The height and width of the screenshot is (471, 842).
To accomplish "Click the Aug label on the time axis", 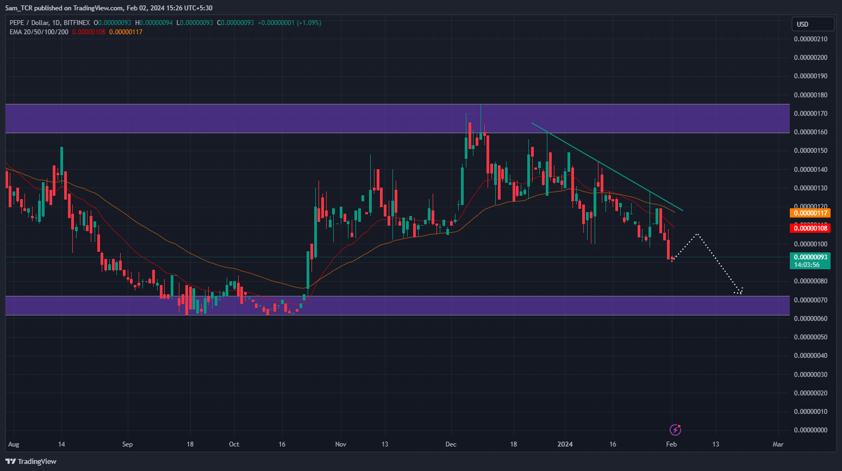I will pyautogui.click(x=14, y=444).
